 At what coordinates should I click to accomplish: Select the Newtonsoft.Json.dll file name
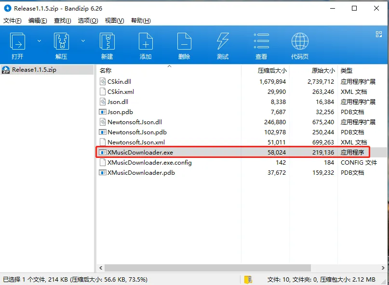tap(134, 122)
